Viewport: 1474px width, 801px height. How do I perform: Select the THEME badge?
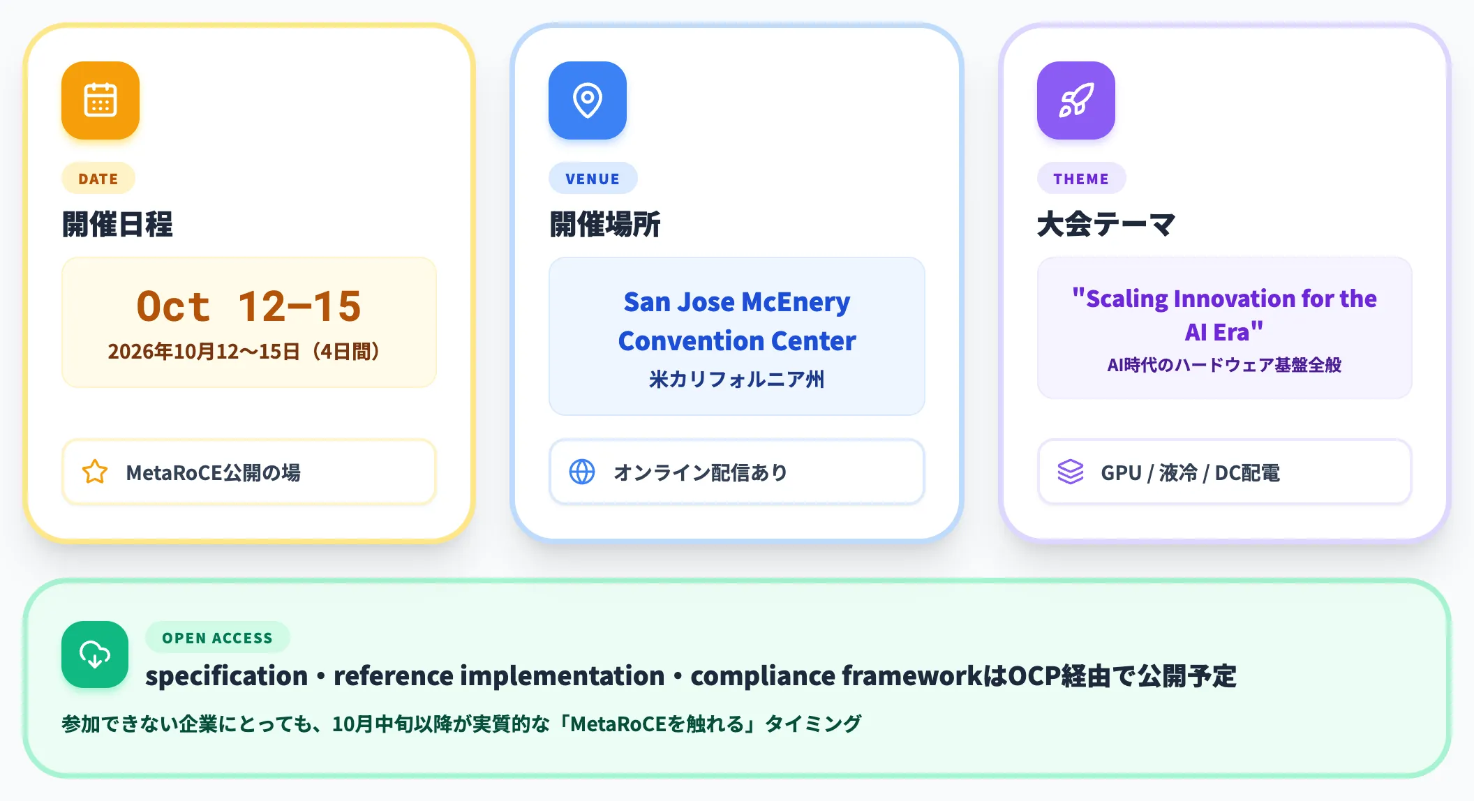point(1081,179)
